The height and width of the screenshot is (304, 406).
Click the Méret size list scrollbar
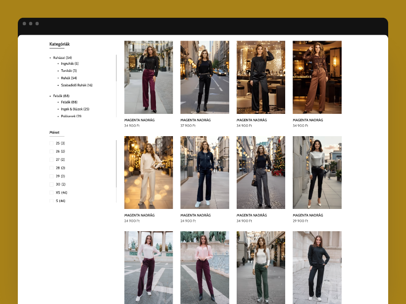click(x=116, y=163)
